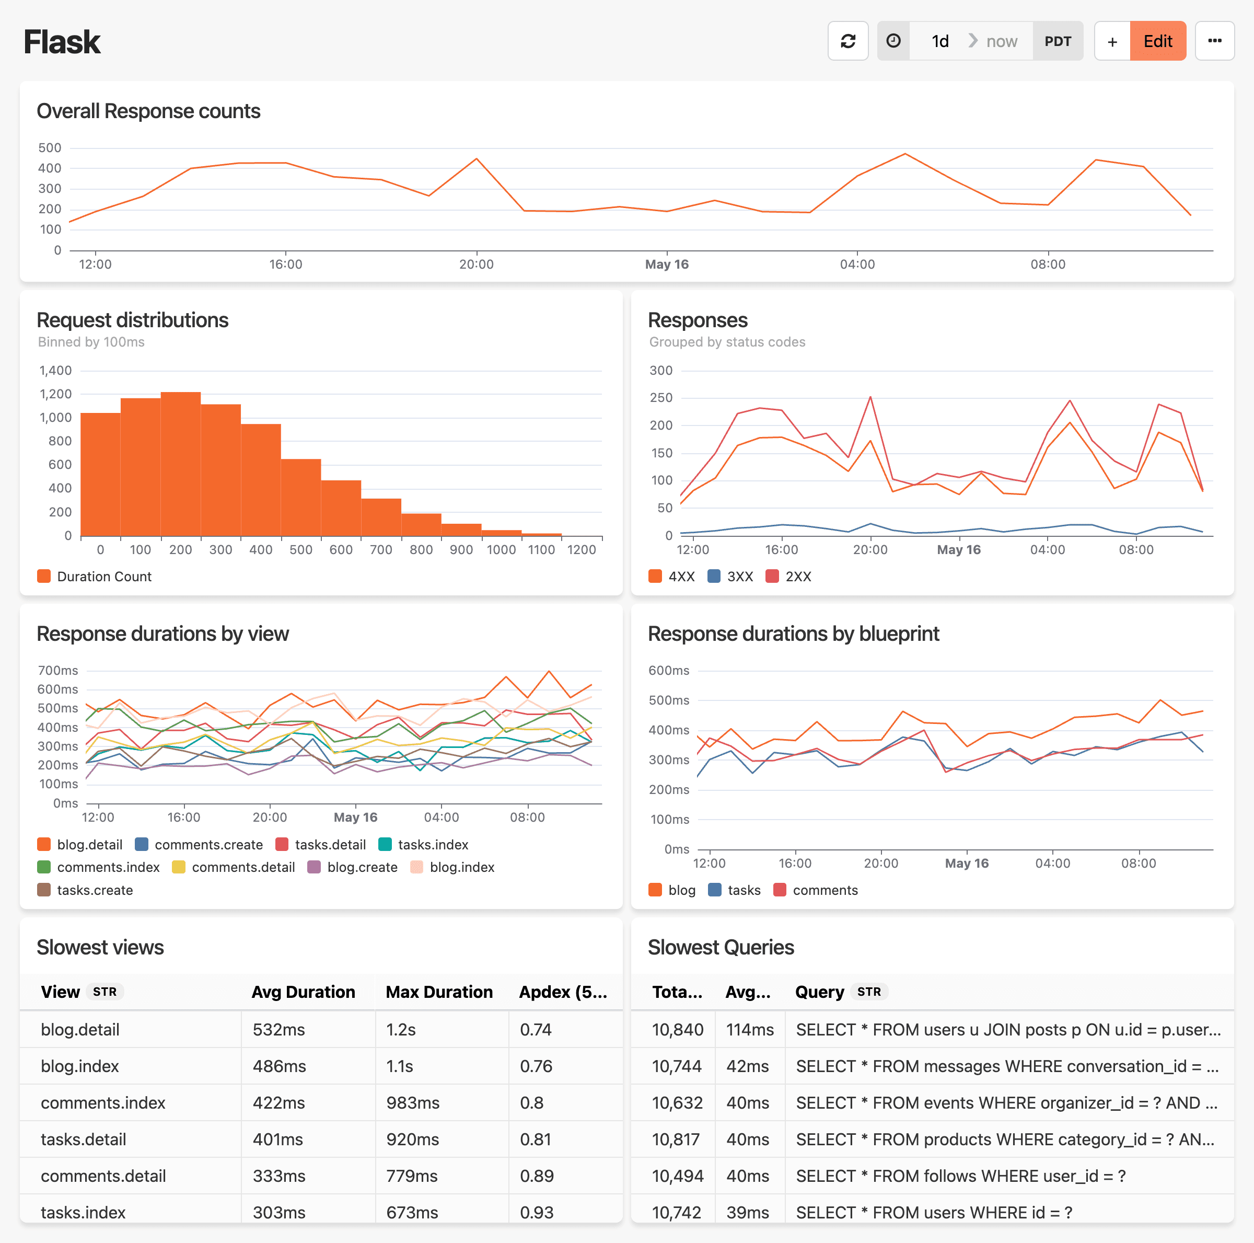Click the tasks blueprint legend swatch
This screenshot has height=1243, width=1254.
[x=715, y=890]
